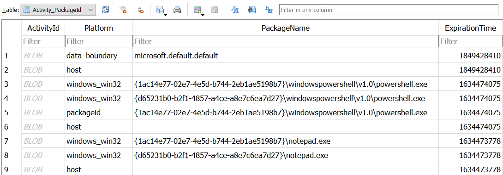Screen dimensions: 503x175
Task: Open the find binoculars icon
Action: click(252, 10)
